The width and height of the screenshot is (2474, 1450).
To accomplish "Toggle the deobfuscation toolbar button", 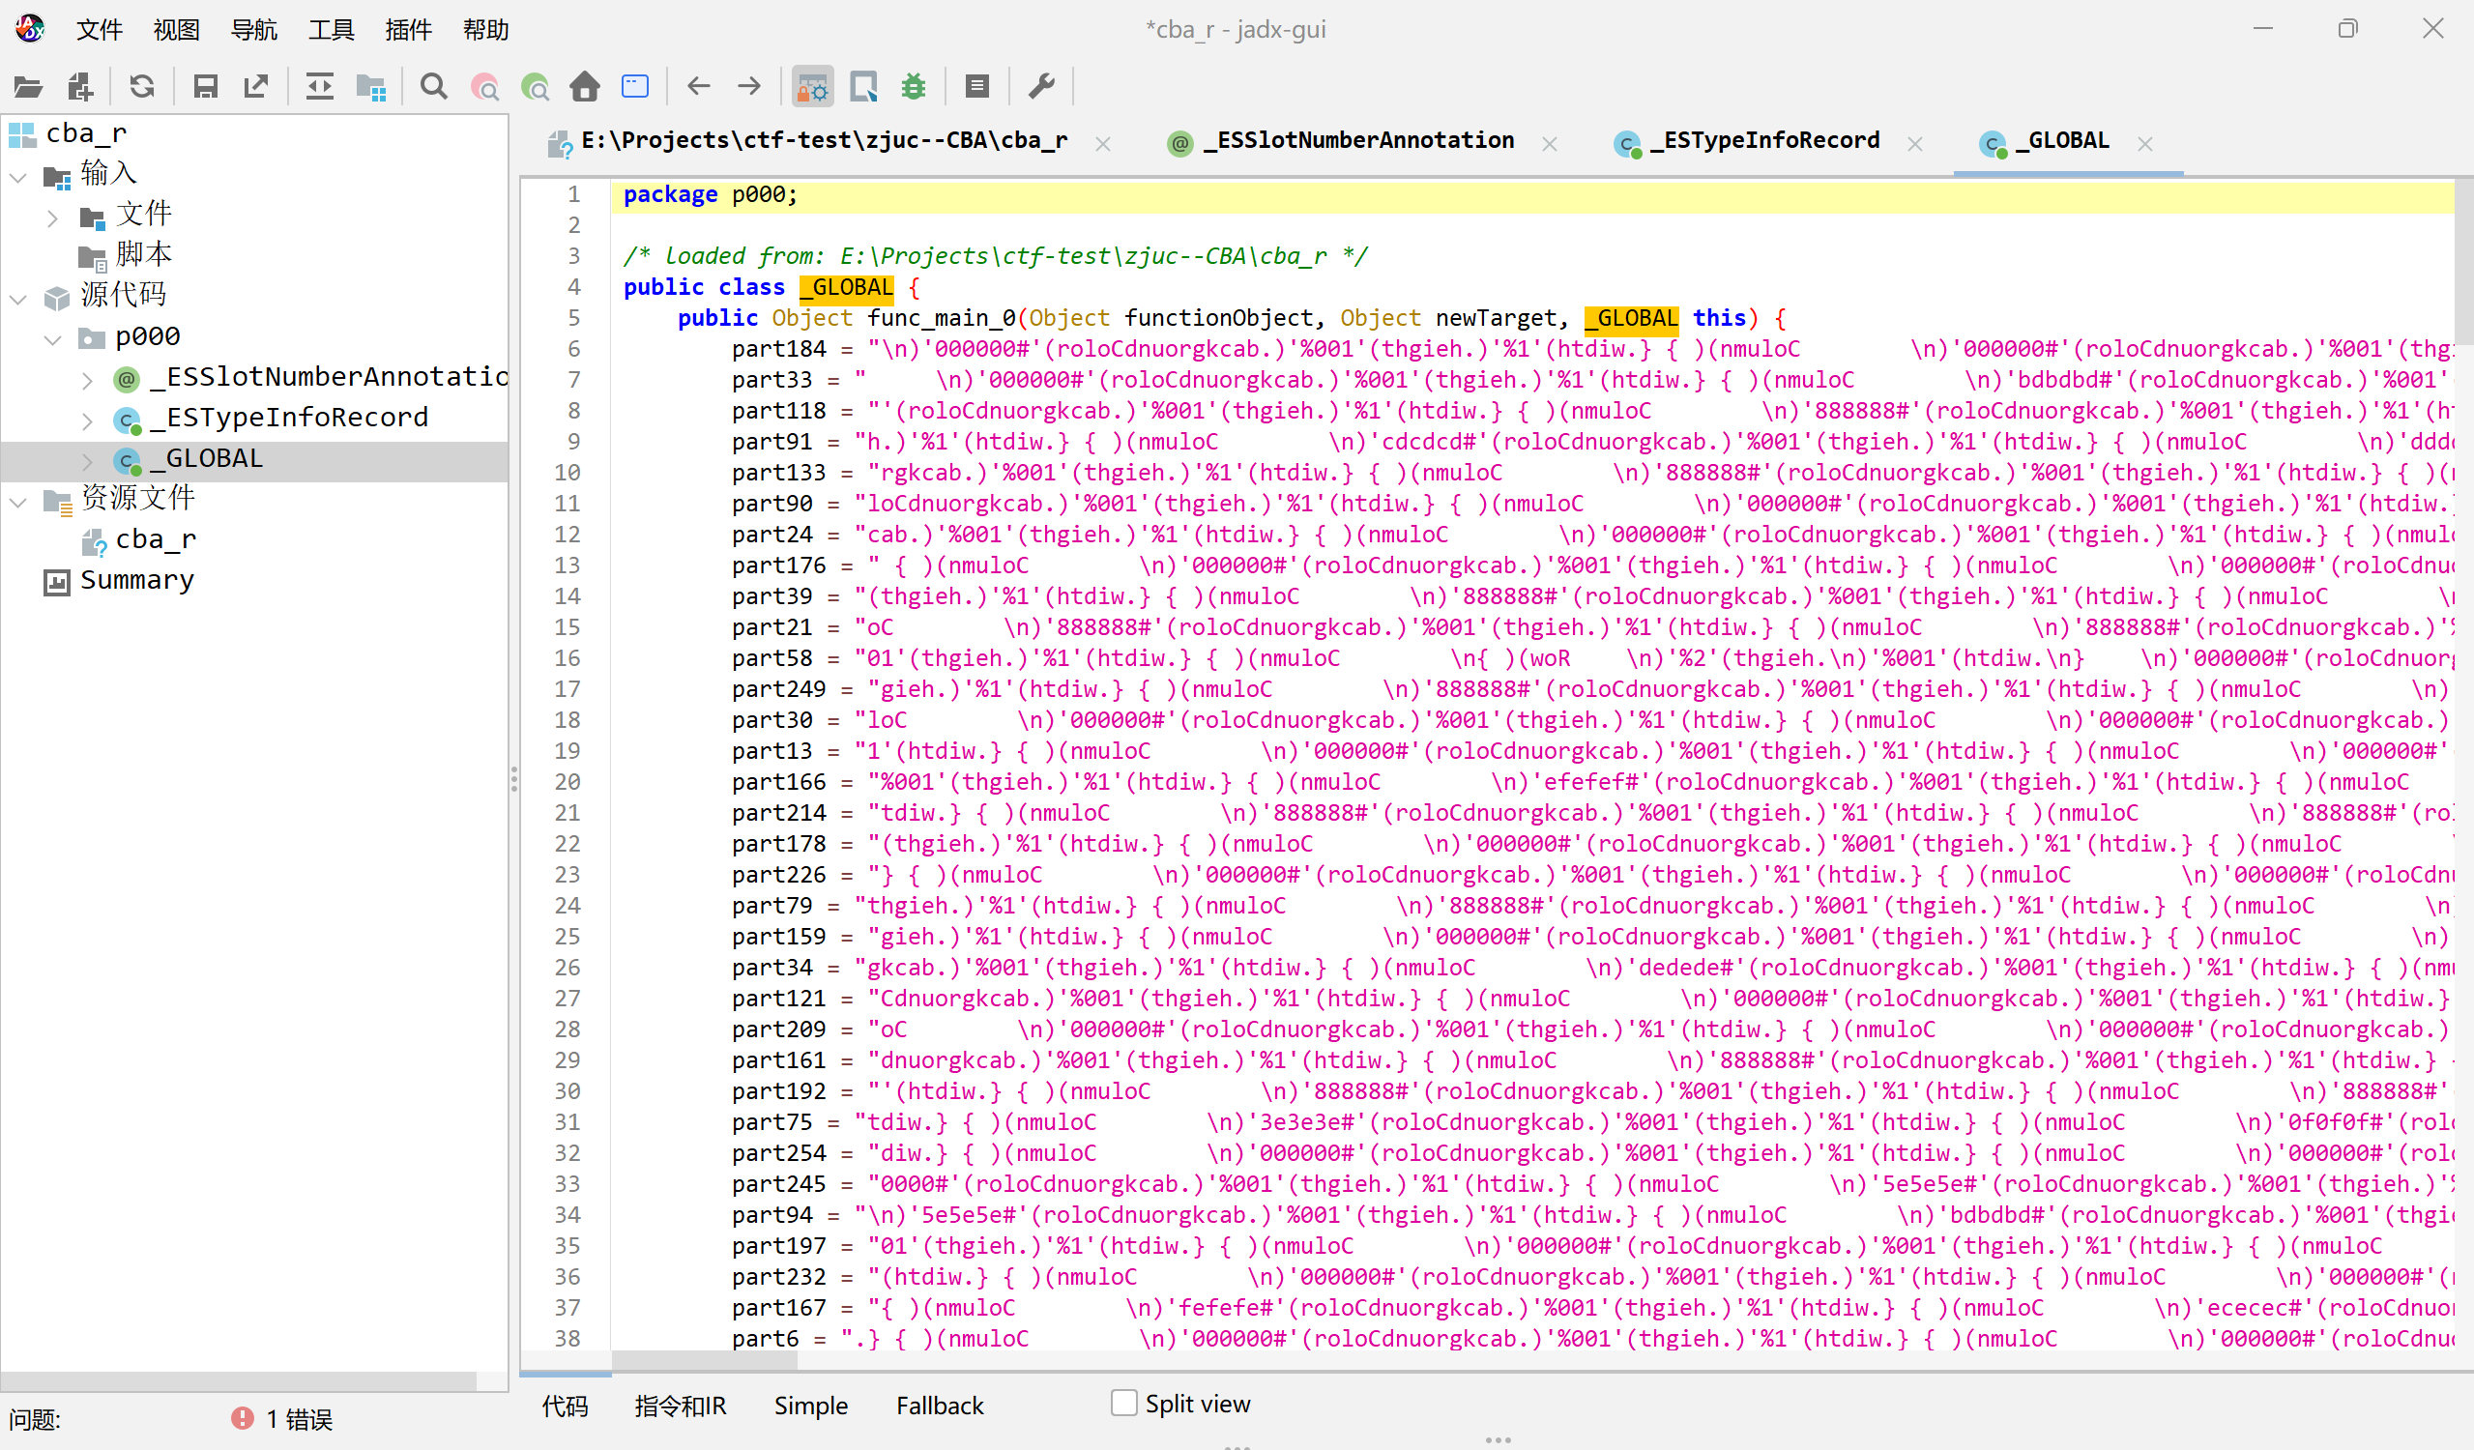I will pos(813,87).
